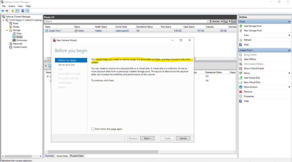The width and height of the screenshot is (292, 162).
Task: Open the Queries dropdown
Action: (x=217, y=21)
